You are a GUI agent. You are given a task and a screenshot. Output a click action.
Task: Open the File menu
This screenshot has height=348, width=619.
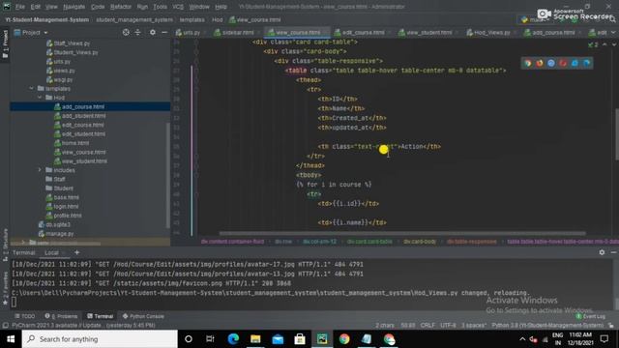pyautogui.click(x=20, y=7)
